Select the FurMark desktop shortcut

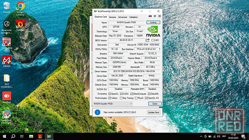point(20,25)
